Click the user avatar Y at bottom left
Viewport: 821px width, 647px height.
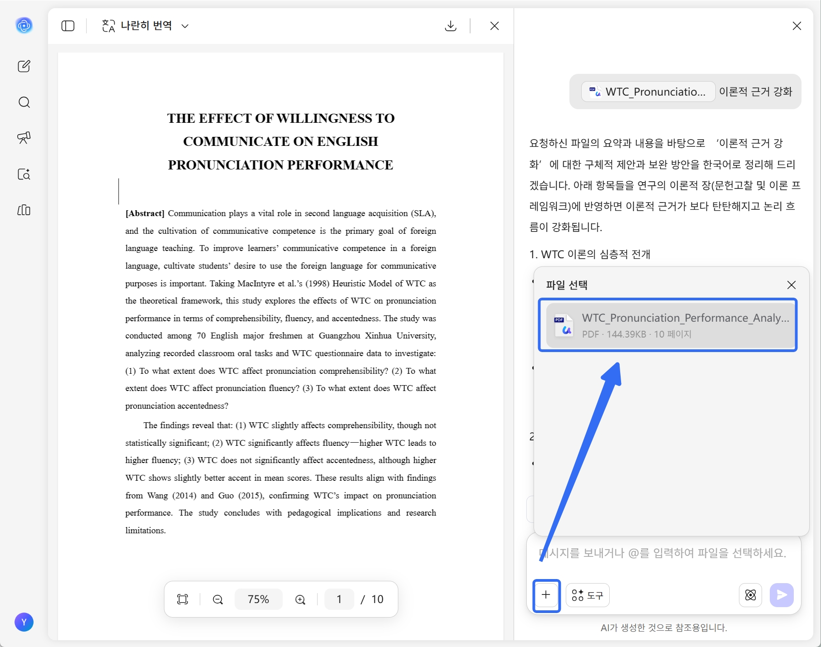[24, 622]
